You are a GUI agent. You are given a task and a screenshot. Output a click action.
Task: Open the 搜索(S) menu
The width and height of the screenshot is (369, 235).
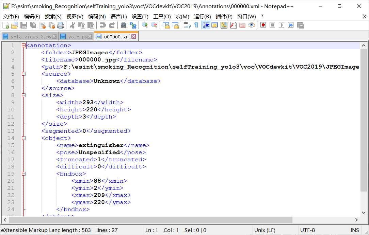[x=53, y=16]
